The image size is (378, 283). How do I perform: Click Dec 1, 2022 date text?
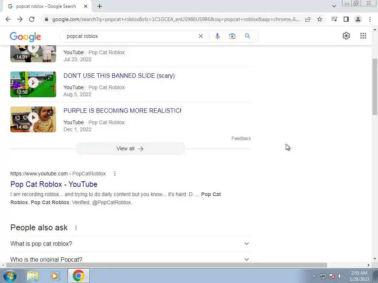[x=78, y=129]
